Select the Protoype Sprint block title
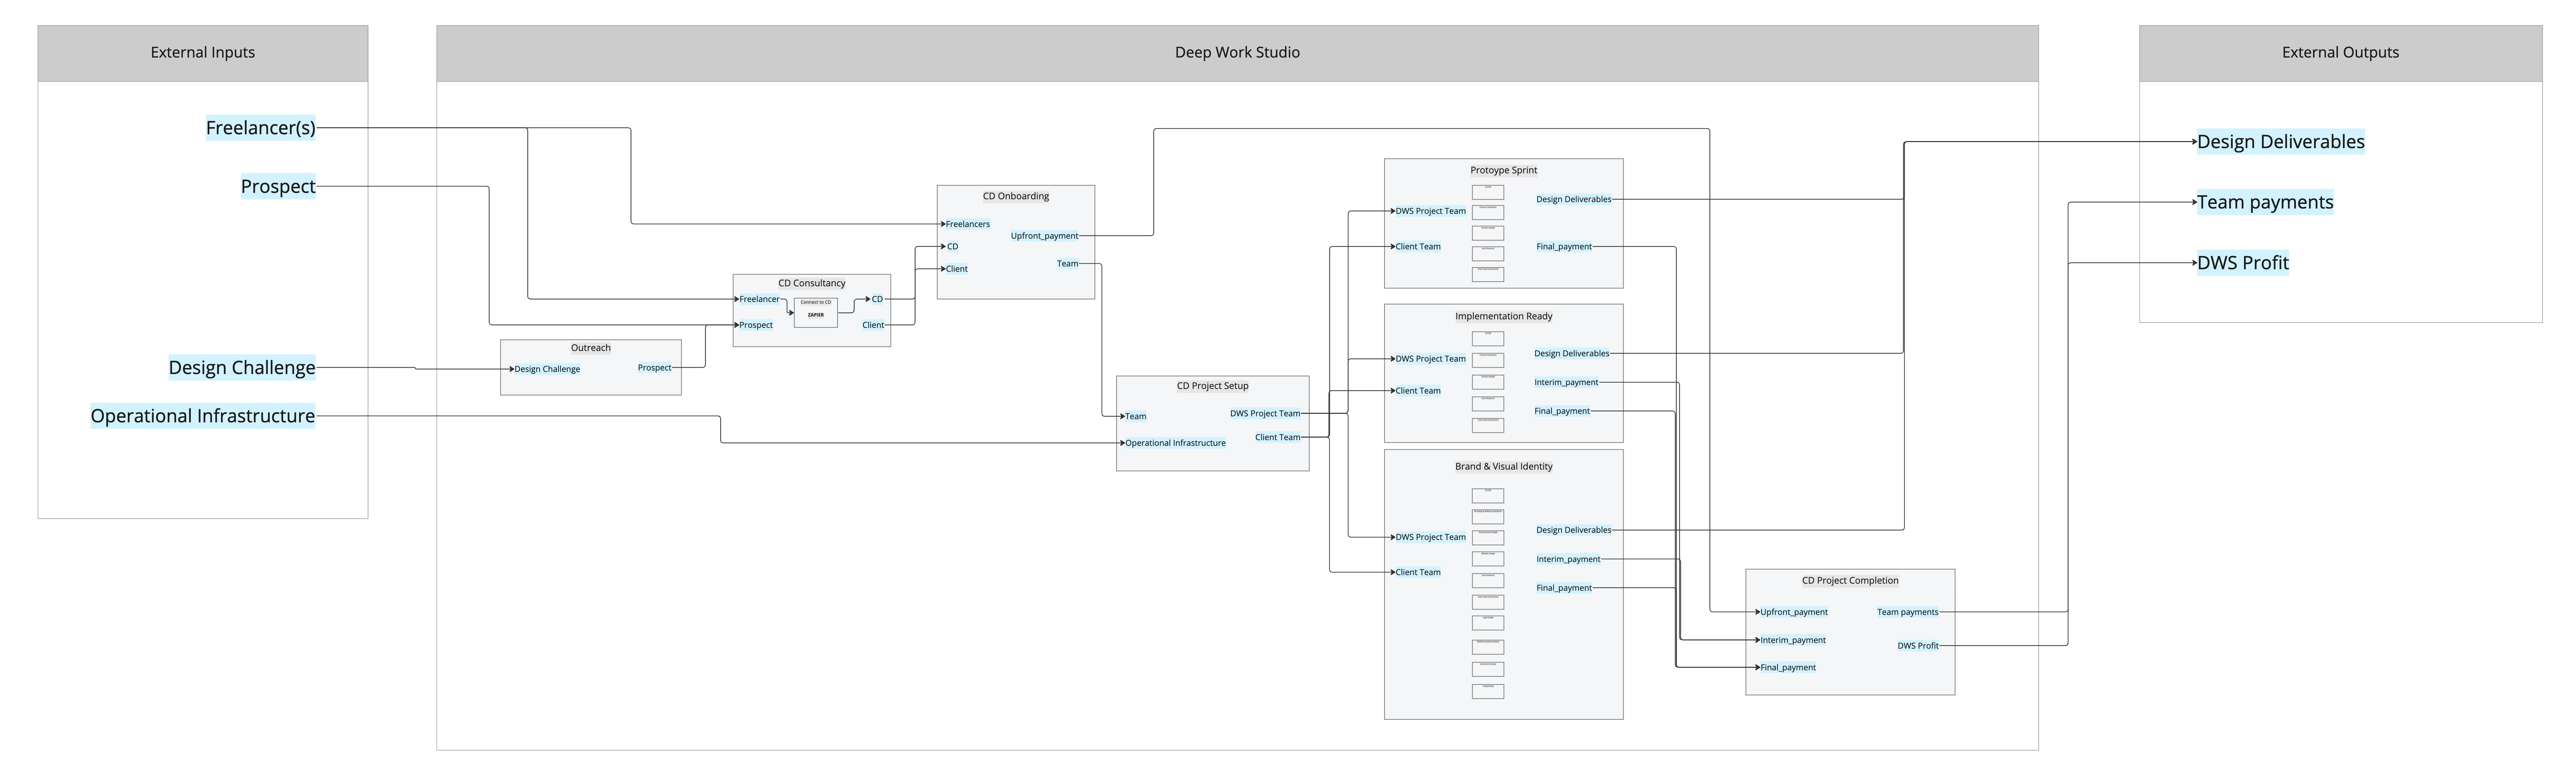Image resolution: width=2576 pixels, height=784 pixels. 1504,170
